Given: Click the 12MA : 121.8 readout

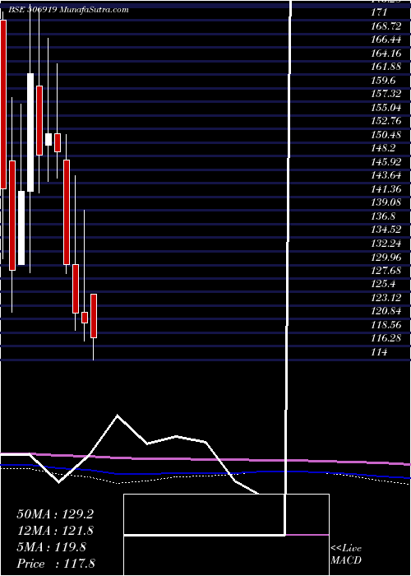Looking at the screenshot, I should tap(55, 531).
